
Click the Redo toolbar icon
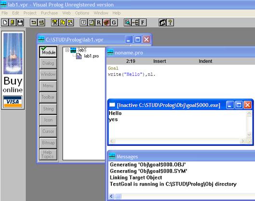tap(41, 23)
